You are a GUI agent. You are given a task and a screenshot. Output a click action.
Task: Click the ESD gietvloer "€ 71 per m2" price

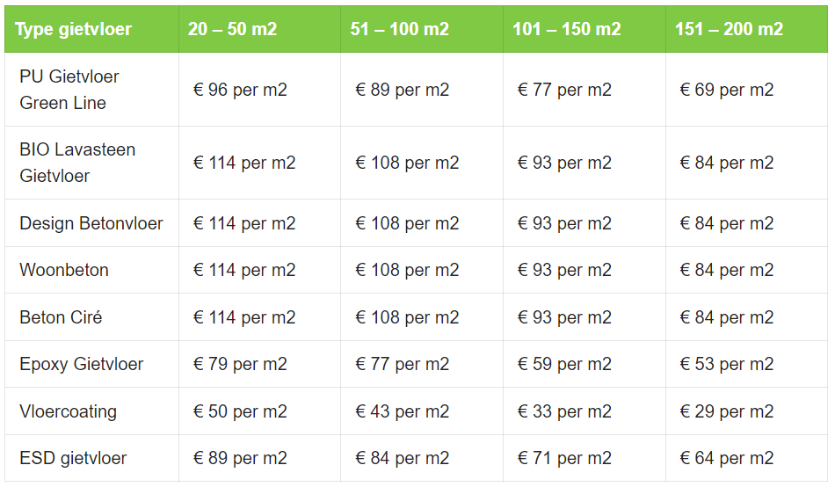pyautogui.click(x=564, y=458)
